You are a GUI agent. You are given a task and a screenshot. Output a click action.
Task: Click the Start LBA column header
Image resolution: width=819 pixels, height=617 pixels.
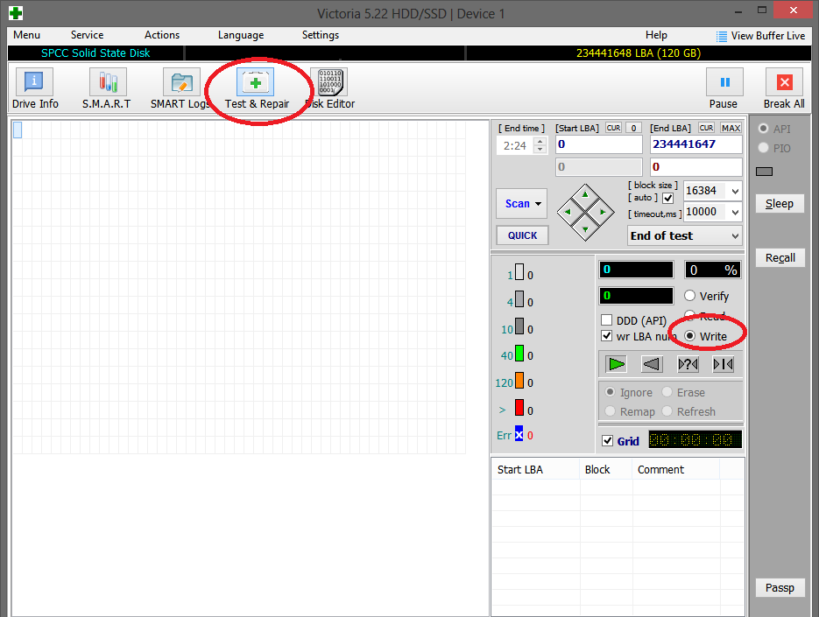535,469
